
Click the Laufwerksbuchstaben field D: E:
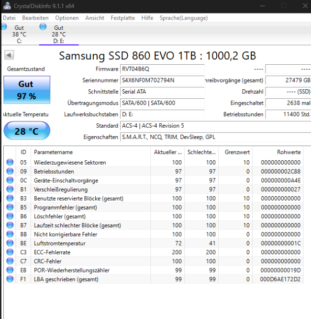[162, 114]
